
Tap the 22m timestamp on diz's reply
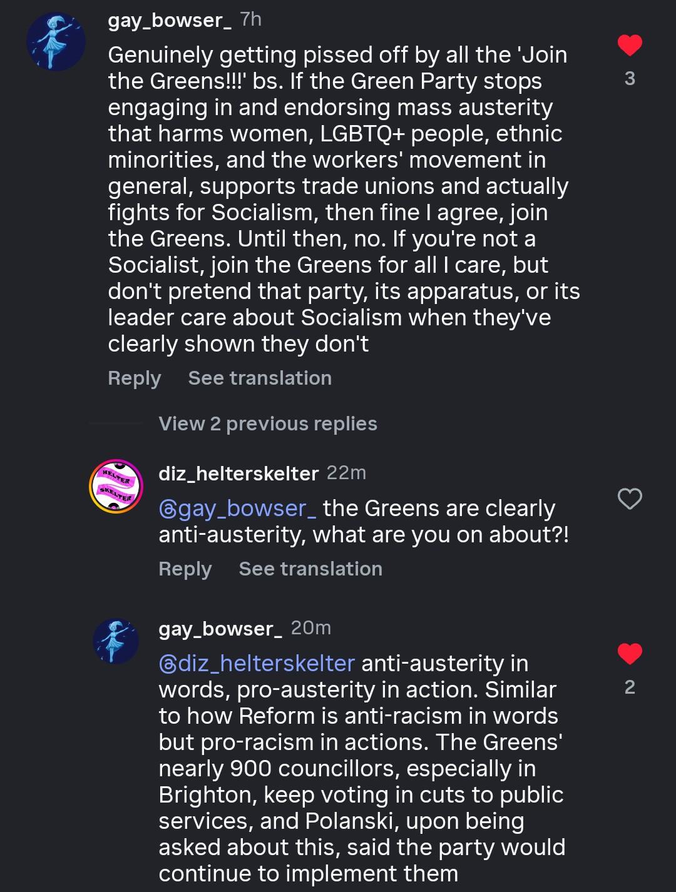[x=346, y=473]
